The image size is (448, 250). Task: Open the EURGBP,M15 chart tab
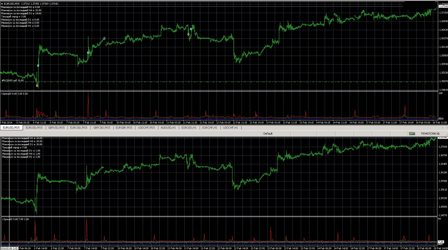124,128
